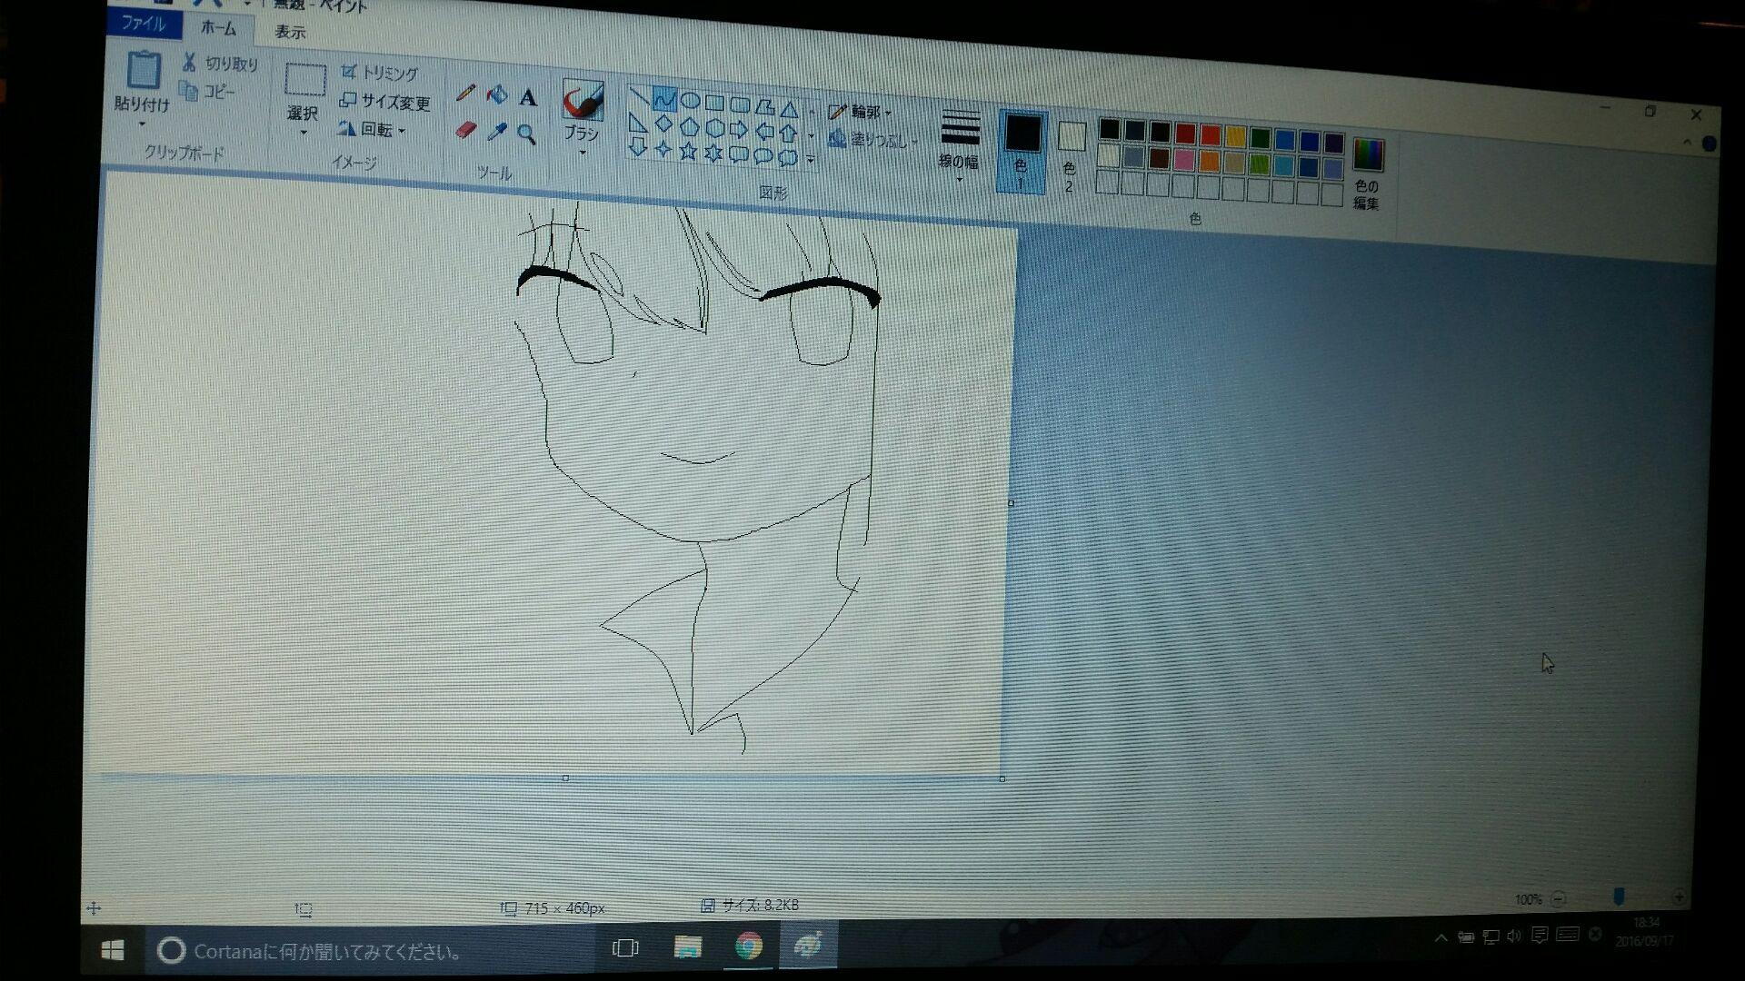Select the Text tool
Viewport: 1745px width, 981px height.
click(528, 97)
